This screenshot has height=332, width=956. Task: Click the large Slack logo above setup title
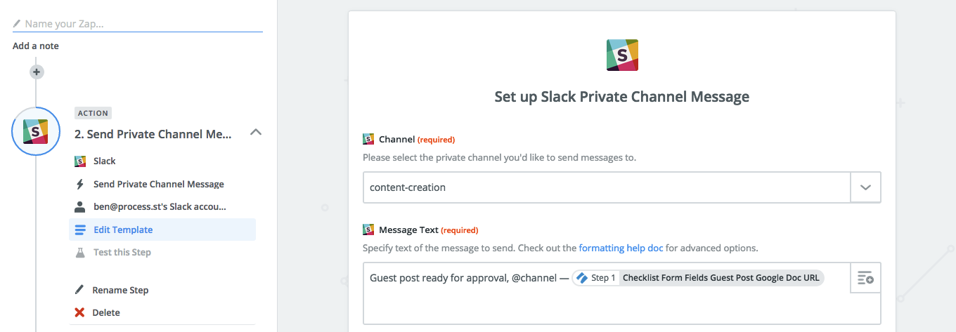pyautogui.click(x=622, y=55)
